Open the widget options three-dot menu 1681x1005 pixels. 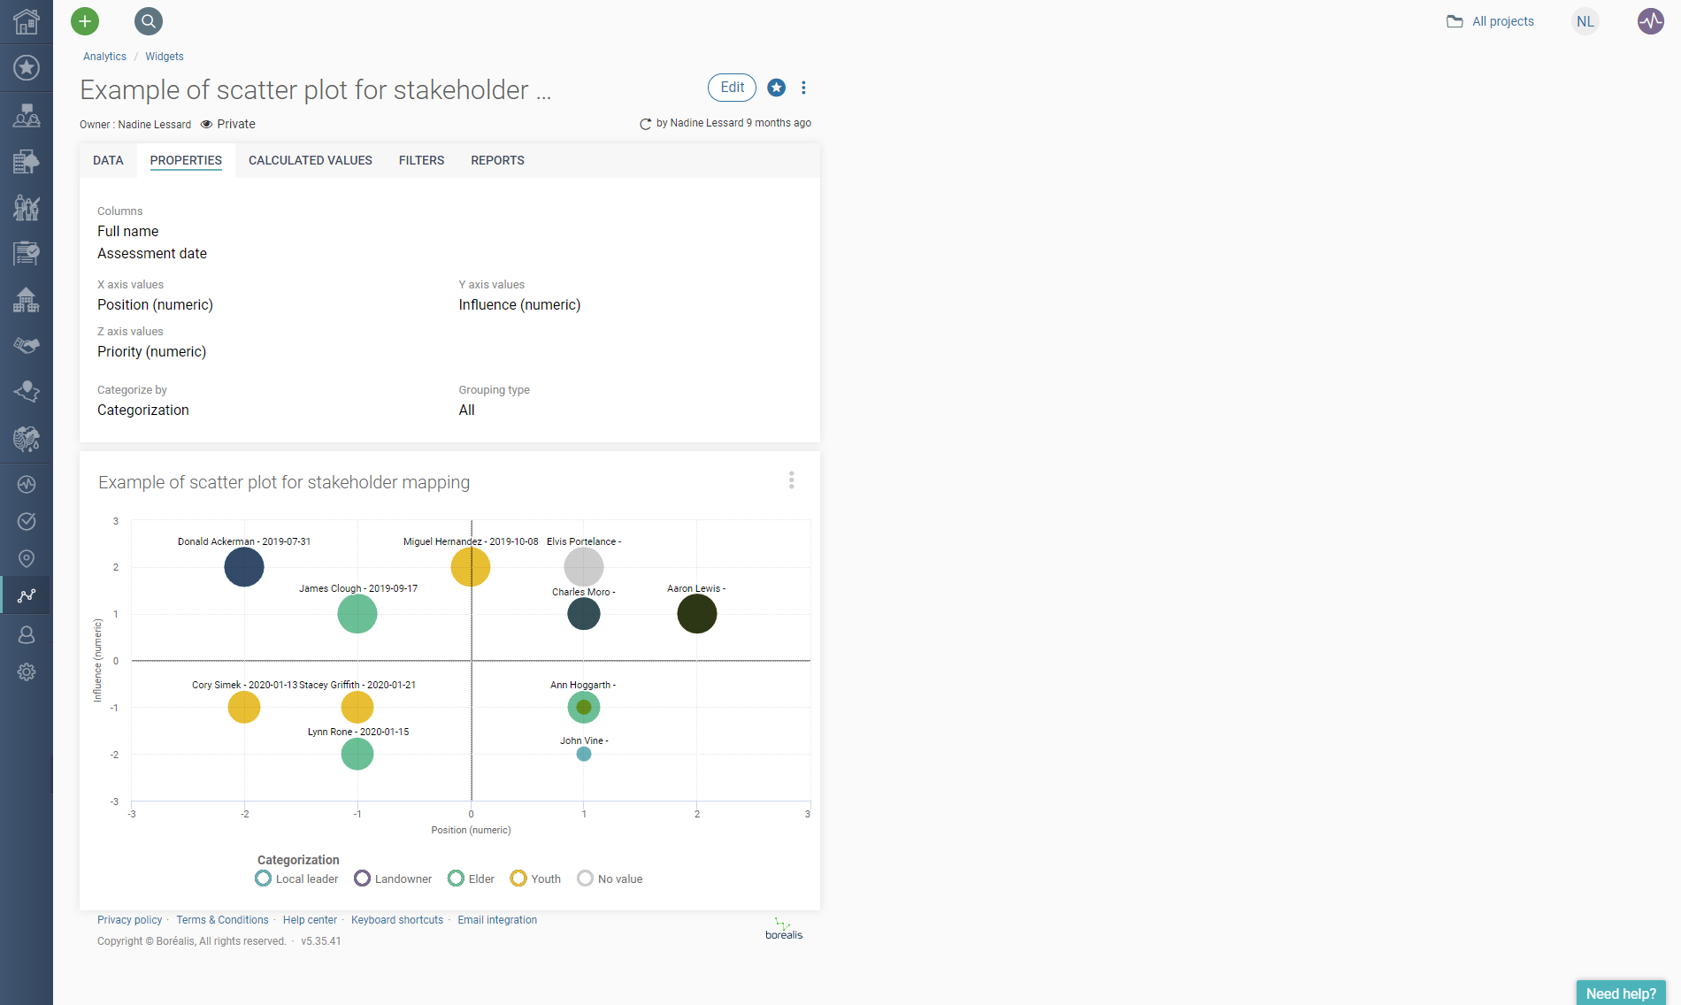(792, 480)
